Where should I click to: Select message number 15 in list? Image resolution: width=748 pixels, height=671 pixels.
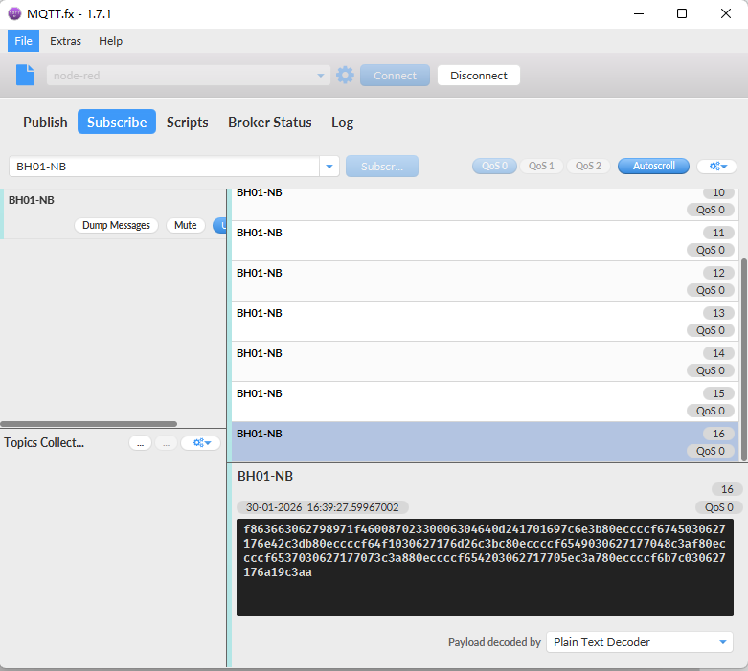click(x=485, y=402)
